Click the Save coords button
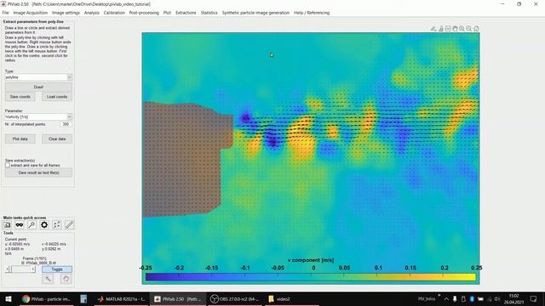The width and height of the screenshot is (545, 306). pos(20,97)
